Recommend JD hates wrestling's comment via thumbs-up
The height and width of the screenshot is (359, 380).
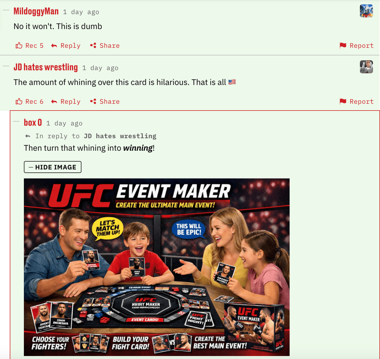click(x=19, y=101)
